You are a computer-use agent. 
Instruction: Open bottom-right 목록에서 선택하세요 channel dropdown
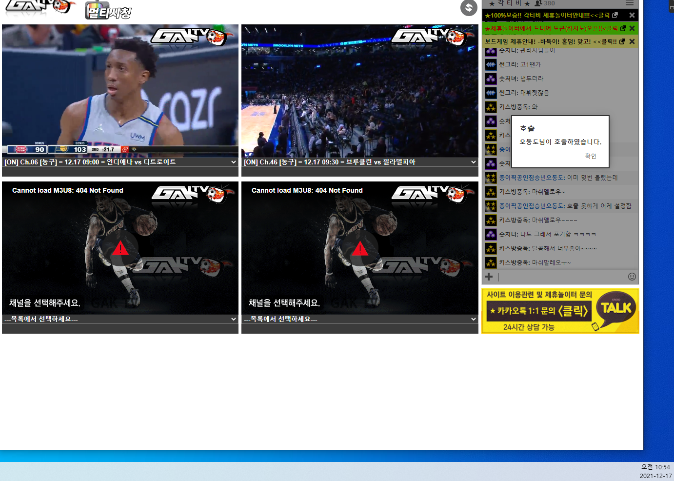tap(360, 319)
